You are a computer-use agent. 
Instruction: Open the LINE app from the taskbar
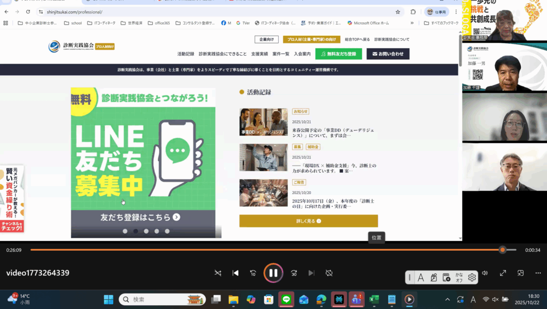tap(286, 299)
